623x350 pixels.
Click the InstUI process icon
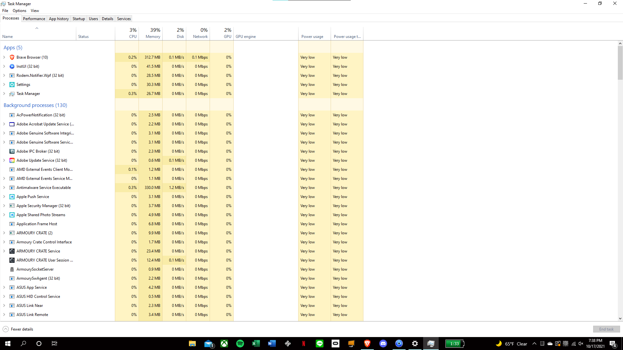pos(12,66)
